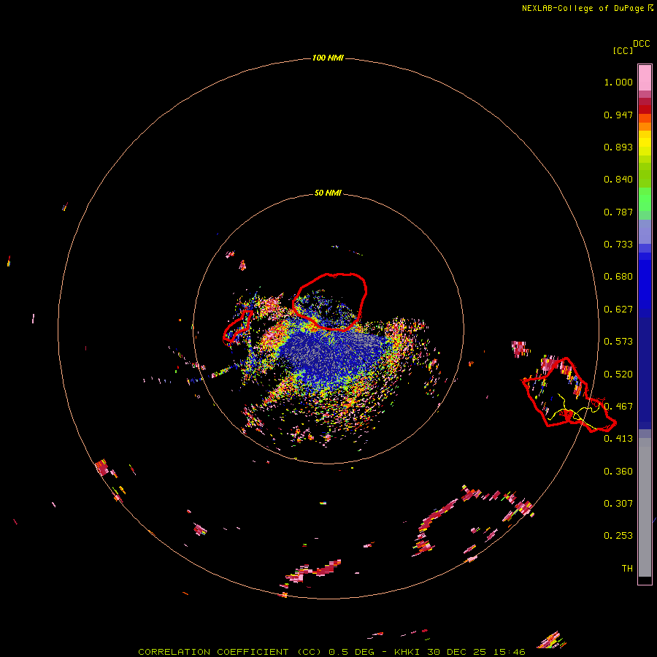
Task: Click the large red polygon north of radar
Action: [x=329, y=301]
